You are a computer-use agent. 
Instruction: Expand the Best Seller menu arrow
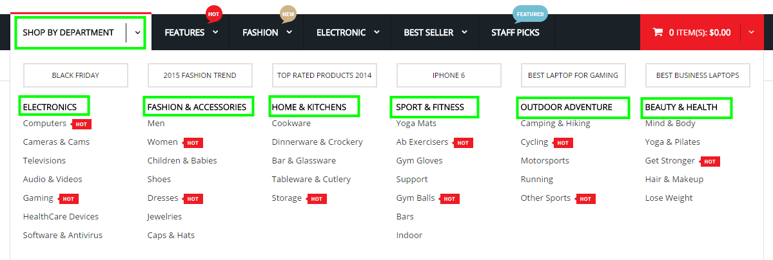point(464,32)
